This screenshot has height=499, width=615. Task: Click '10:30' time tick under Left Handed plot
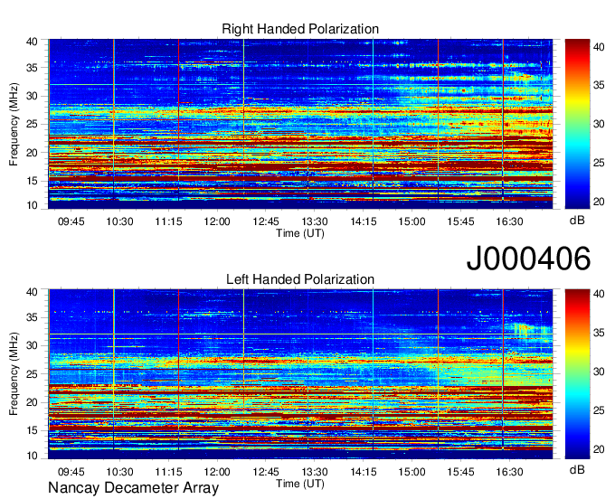[x=119, y=472]
